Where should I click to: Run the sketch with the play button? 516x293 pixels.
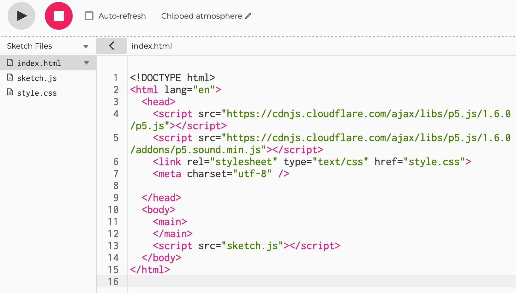click(x=21, y=16)
